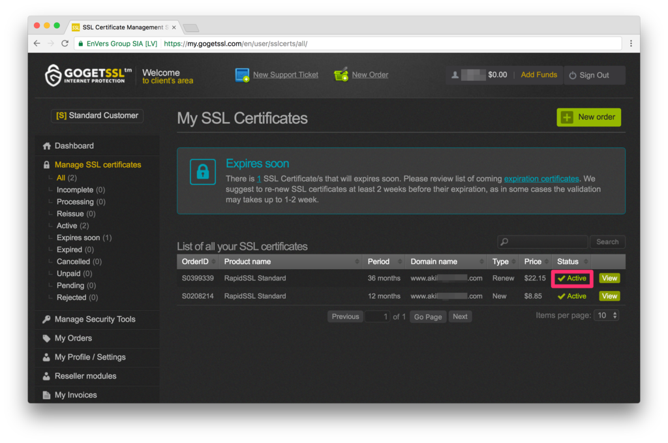Sort by Product name column

pos(291,262)
